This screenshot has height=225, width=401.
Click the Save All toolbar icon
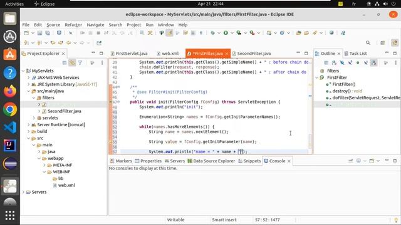(48, 33)
